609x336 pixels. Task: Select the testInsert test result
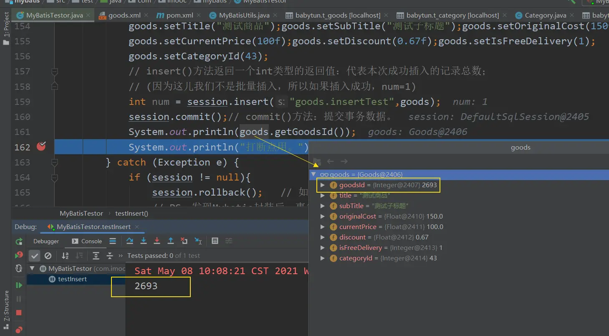(72, 279)
